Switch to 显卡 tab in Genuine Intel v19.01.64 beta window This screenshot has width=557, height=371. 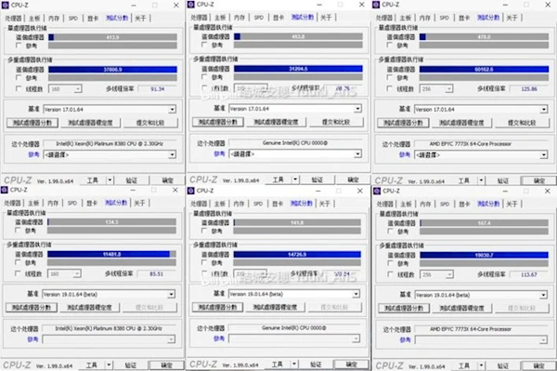(x=278, y=204)
